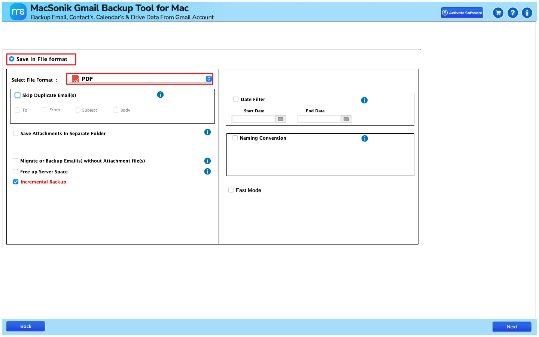Select the Save in File format radio button

(12, 59)
